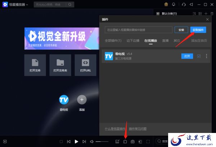This screenshot has width=216, height=147.
Task: Switch the playlist view mode icon
Action: (x=200, y=14)
